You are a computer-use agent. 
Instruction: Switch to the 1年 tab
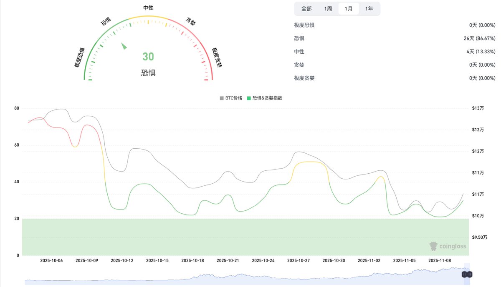coord(369,8)
